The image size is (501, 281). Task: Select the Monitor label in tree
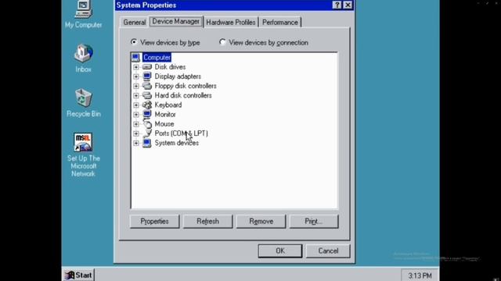pyautogui.click(x=165, y=115)
